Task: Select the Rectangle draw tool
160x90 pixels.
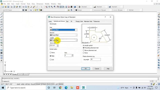Action: [1, 24]
